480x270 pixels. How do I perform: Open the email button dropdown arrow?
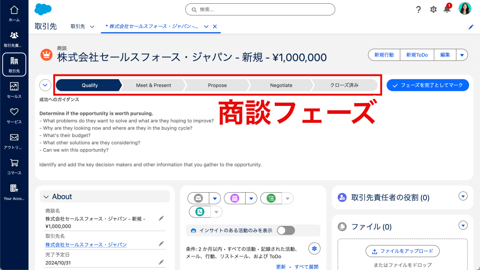[215, 198]
